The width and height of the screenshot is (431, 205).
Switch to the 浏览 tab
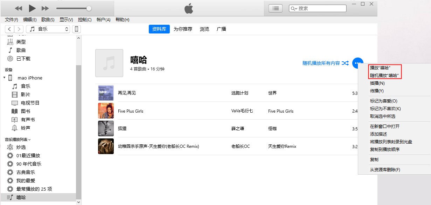coord(204,29)
